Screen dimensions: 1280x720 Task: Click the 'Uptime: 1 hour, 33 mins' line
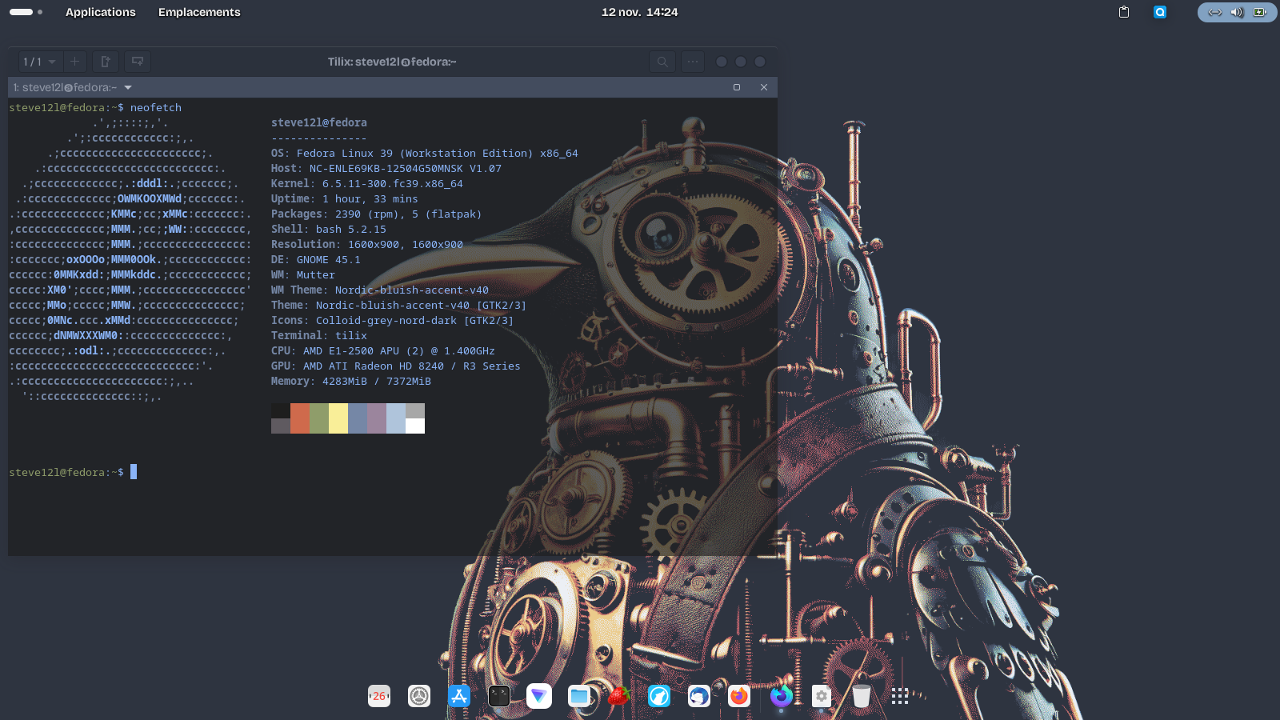coord(344,198)
